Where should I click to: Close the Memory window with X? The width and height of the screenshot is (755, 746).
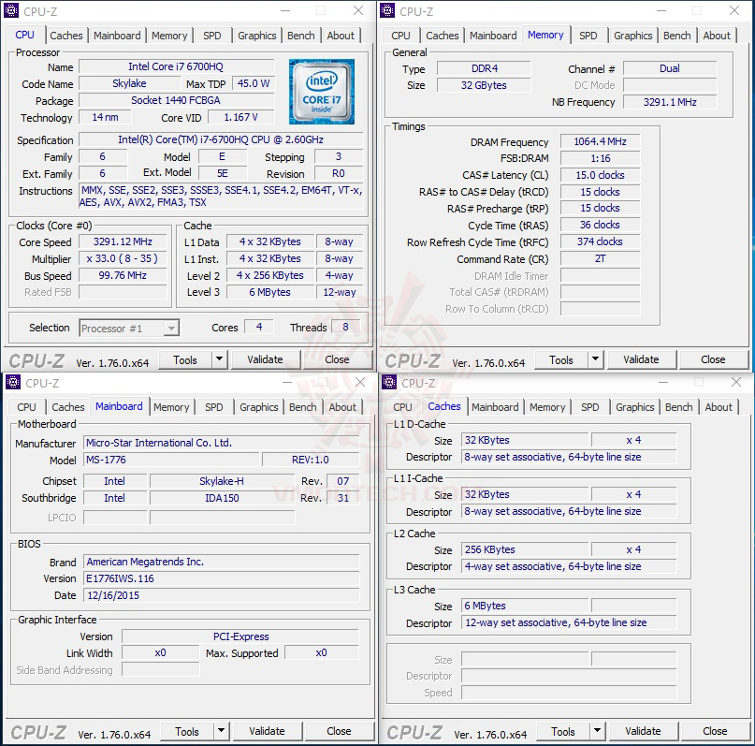pos(734,10)
